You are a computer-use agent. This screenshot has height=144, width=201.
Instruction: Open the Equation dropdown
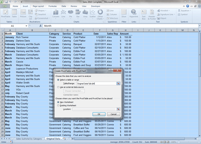[184, 10]
